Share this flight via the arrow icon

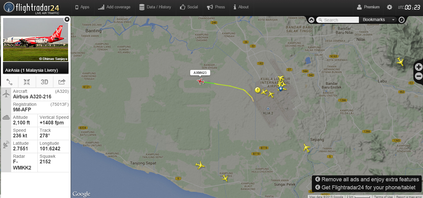pos(62,82)
